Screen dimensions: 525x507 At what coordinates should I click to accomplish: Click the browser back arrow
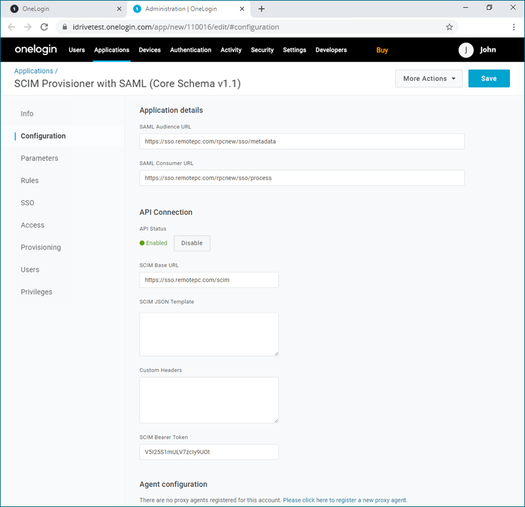coord(11,27)
